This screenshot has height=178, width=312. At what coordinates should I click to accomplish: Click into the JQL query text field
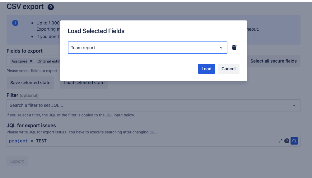(140, 141)
